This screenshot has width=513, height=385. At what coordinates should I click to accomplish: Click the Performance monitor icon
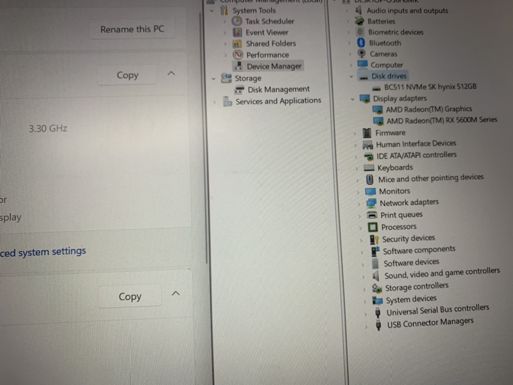(x=238, y=55)
